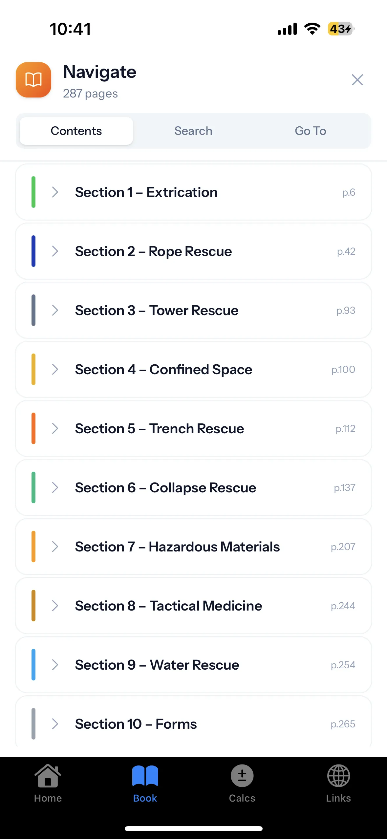This screenshot has width=387, height=839.
Task: Tap the gray color bar for Section 3 – Tower Rescue
Action: point(33,310)
